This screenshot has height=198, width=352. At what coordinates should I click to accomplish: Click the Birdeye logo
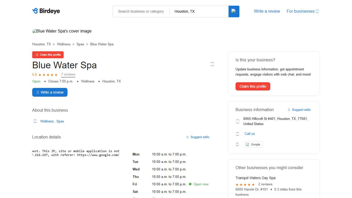point(46,11)
